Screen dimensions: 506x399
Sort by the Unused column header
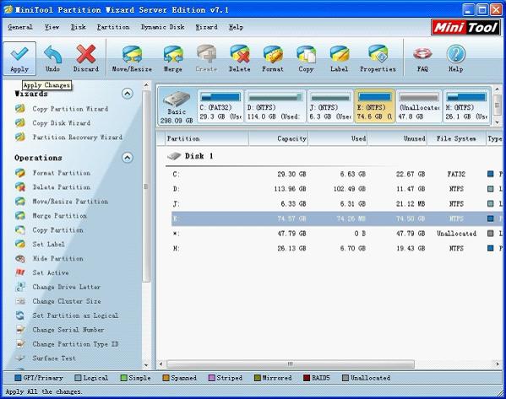coord(398,138)
